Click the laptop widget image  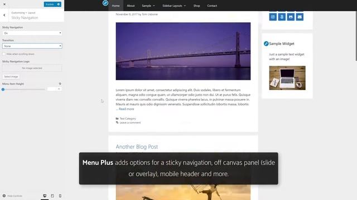point(287,78)
